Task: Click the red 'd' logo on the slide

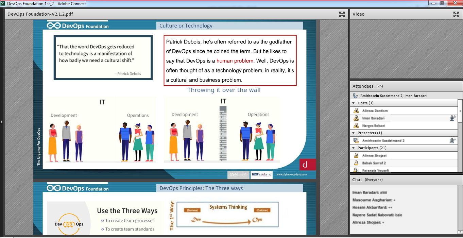Action: (x=308, y=164)
